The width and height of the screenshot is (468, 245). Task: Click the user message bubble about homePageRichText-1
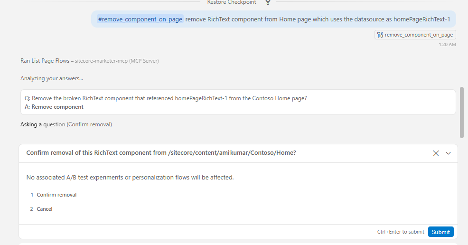[x=274, y=19]
